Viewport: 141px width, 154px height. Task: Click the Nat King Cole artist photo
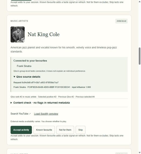17,34
